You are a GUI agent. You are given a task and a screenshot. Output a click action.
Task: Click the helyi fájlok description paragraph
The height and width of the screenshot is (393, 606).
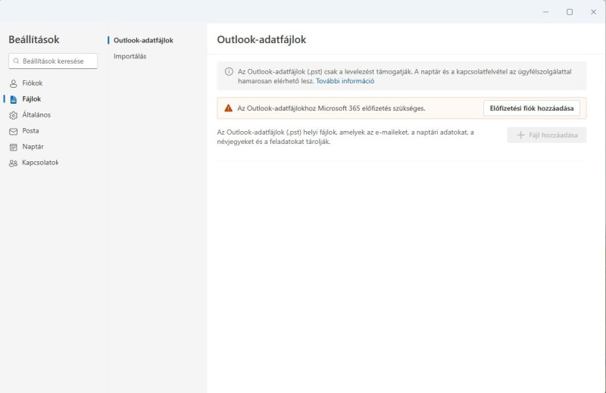[345, 137]
